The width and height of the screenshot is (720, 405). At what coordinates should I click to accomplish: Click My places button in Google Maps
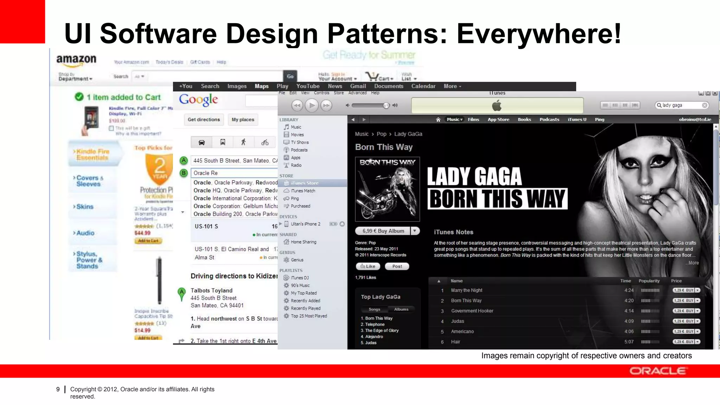pyautogui.click(x=243, y=120)
